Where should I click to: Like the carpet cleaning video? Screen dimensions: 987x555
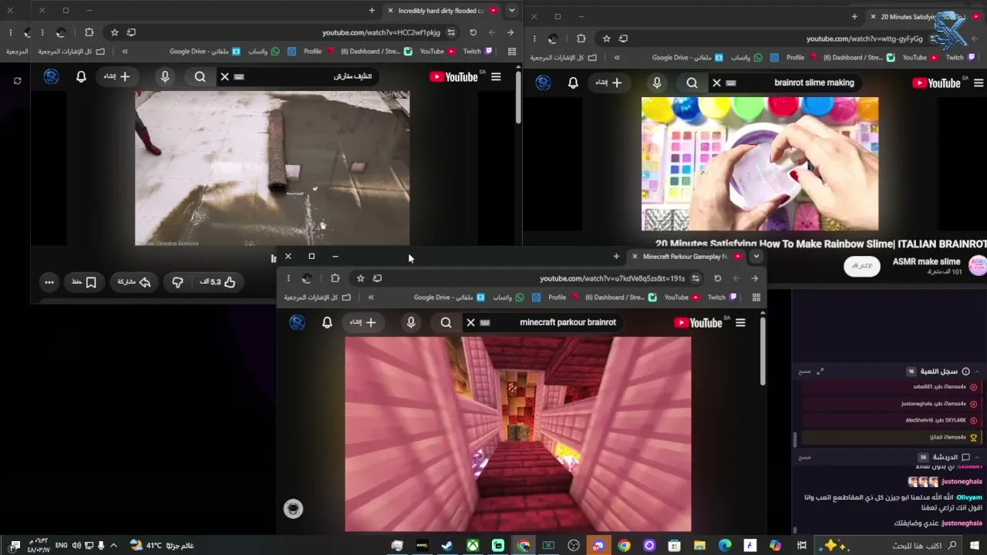(x=218, y=282)
